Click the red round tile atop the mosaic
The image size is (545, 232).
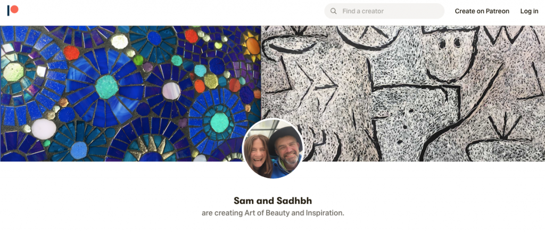[191, 36]
